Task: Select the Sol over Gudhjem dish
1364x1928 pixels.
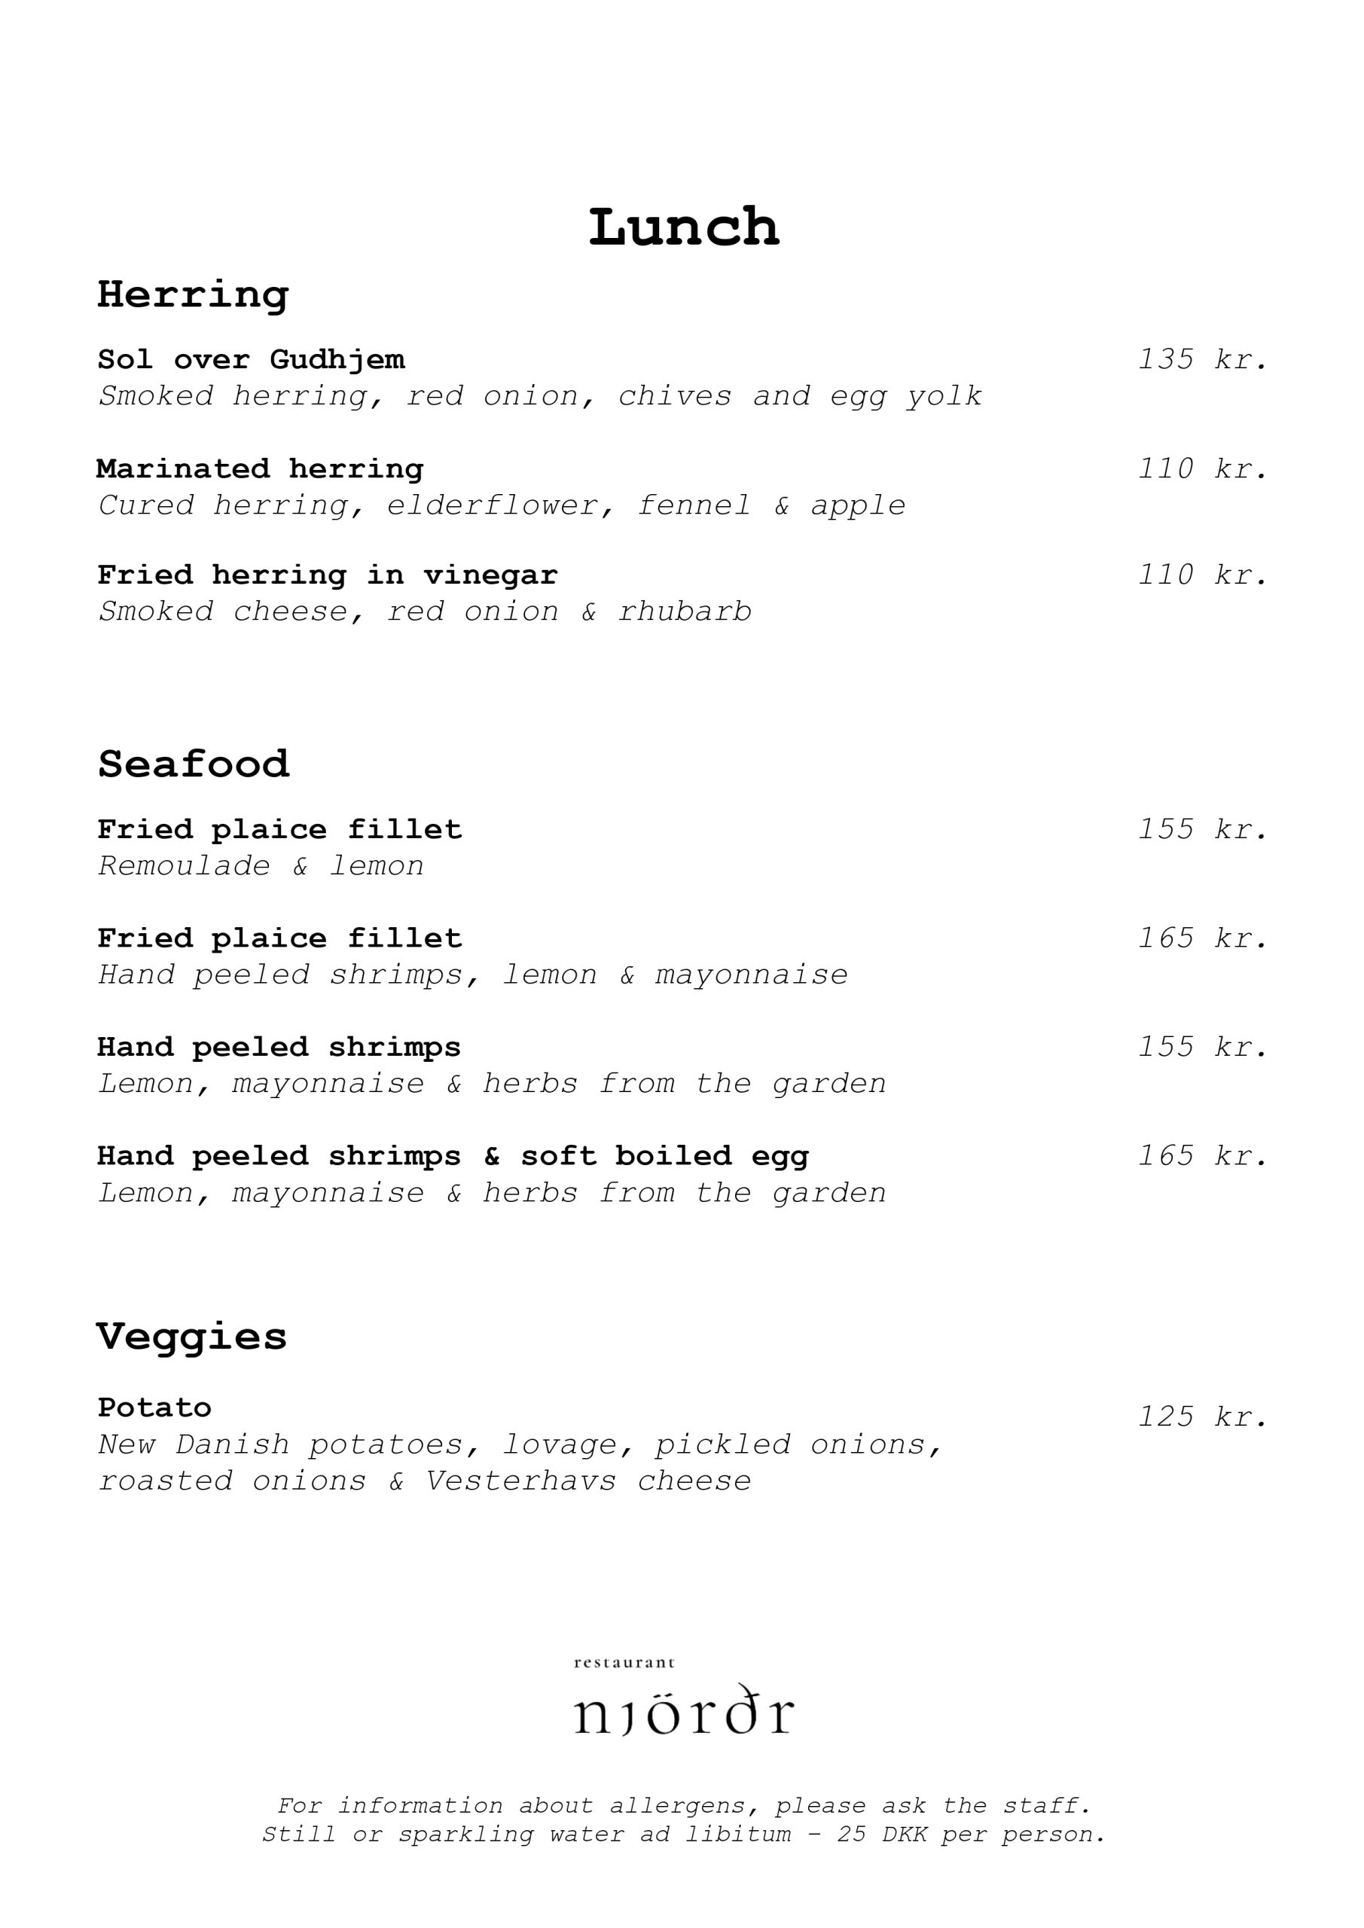Action: click(x=251, y=359)
